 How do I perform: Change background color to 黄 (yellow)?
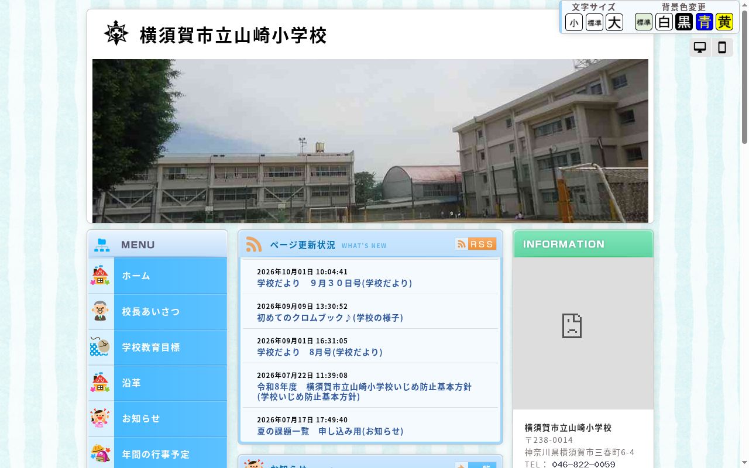coord(724,22)
